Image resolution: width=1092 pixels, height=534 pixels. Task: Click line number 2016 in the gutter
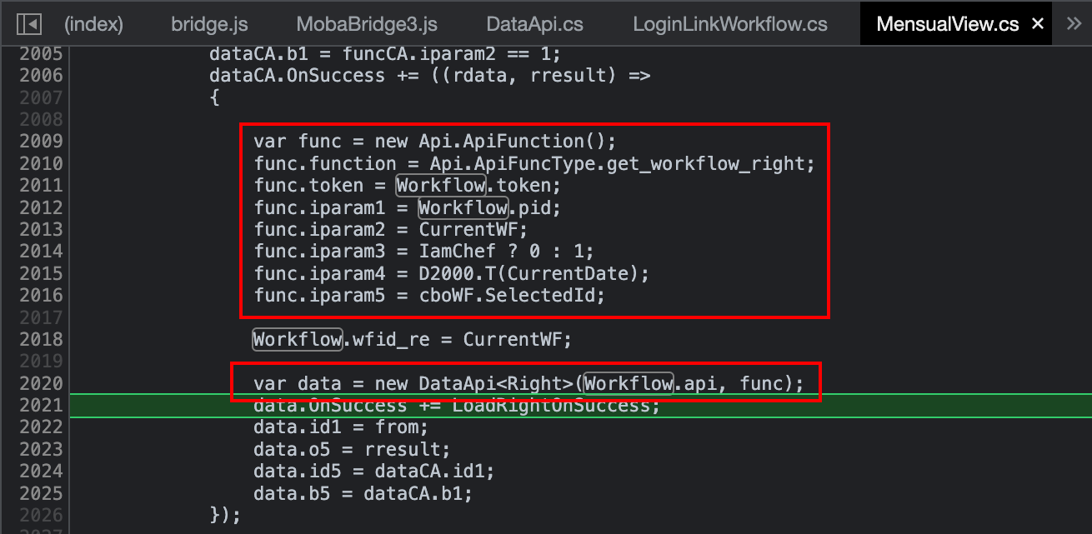pos(40,295)
